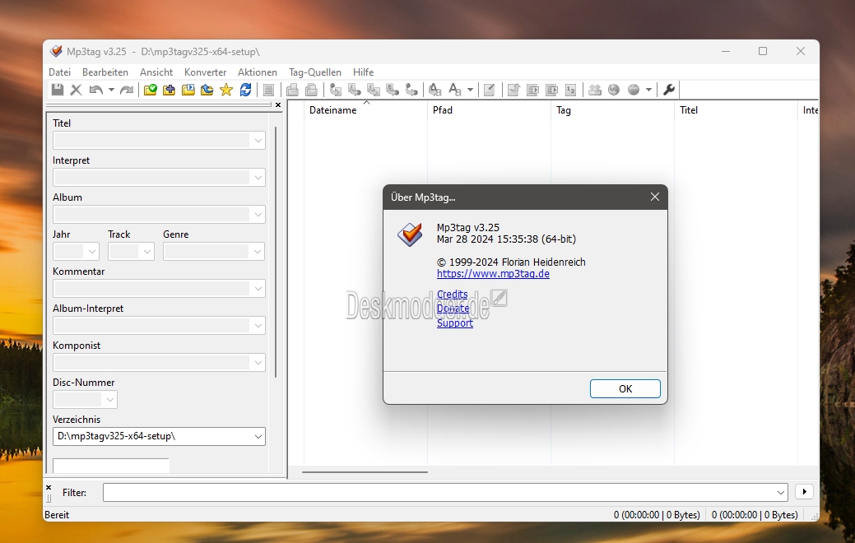
Task: Click the Quick Actions 'Aa' toolbar icon
Action: coord(455,90)
